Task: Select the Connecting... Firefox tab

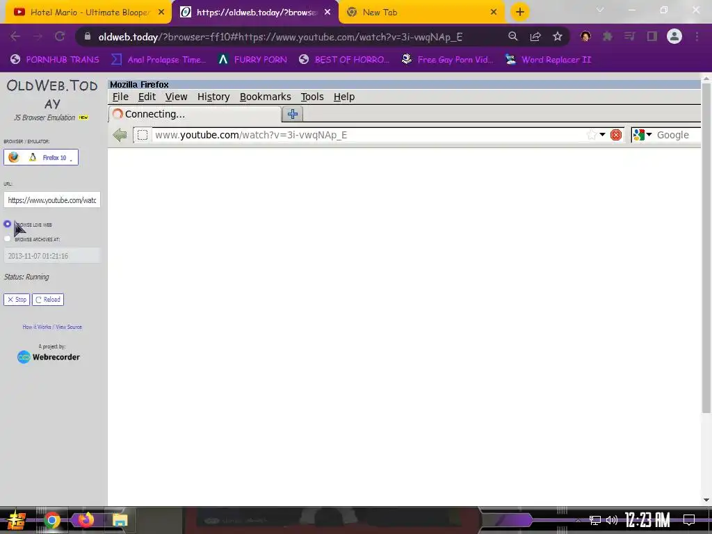Action: pyautogui.click(x=195, y=114)
